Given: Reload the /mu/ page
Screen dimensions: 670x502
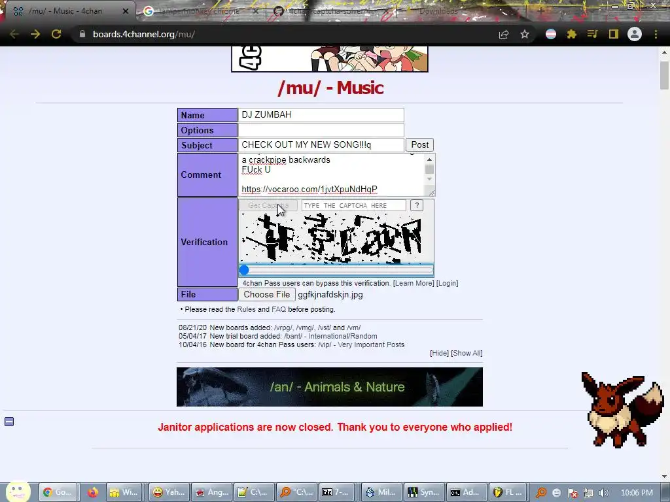Looking at the screenshot, I should pos(56,34).
